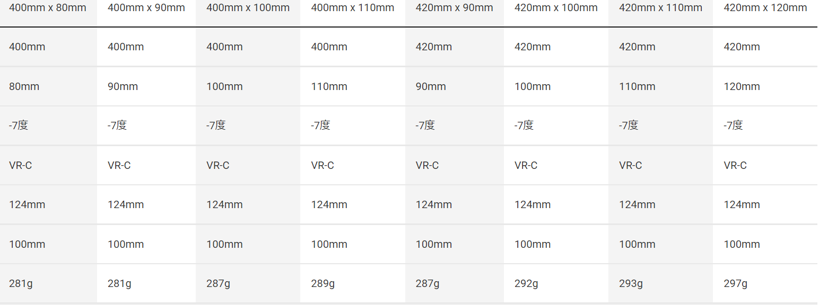The image size is (819, 305).
Task: Click the 293g weight cell
Action: [x=631, y=284]
